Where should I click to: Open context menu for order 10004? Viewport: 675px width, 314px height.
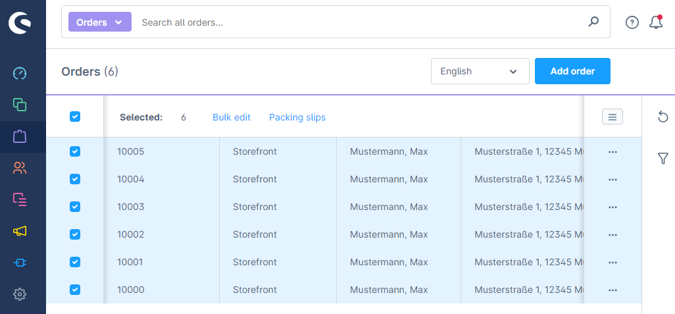612,180
